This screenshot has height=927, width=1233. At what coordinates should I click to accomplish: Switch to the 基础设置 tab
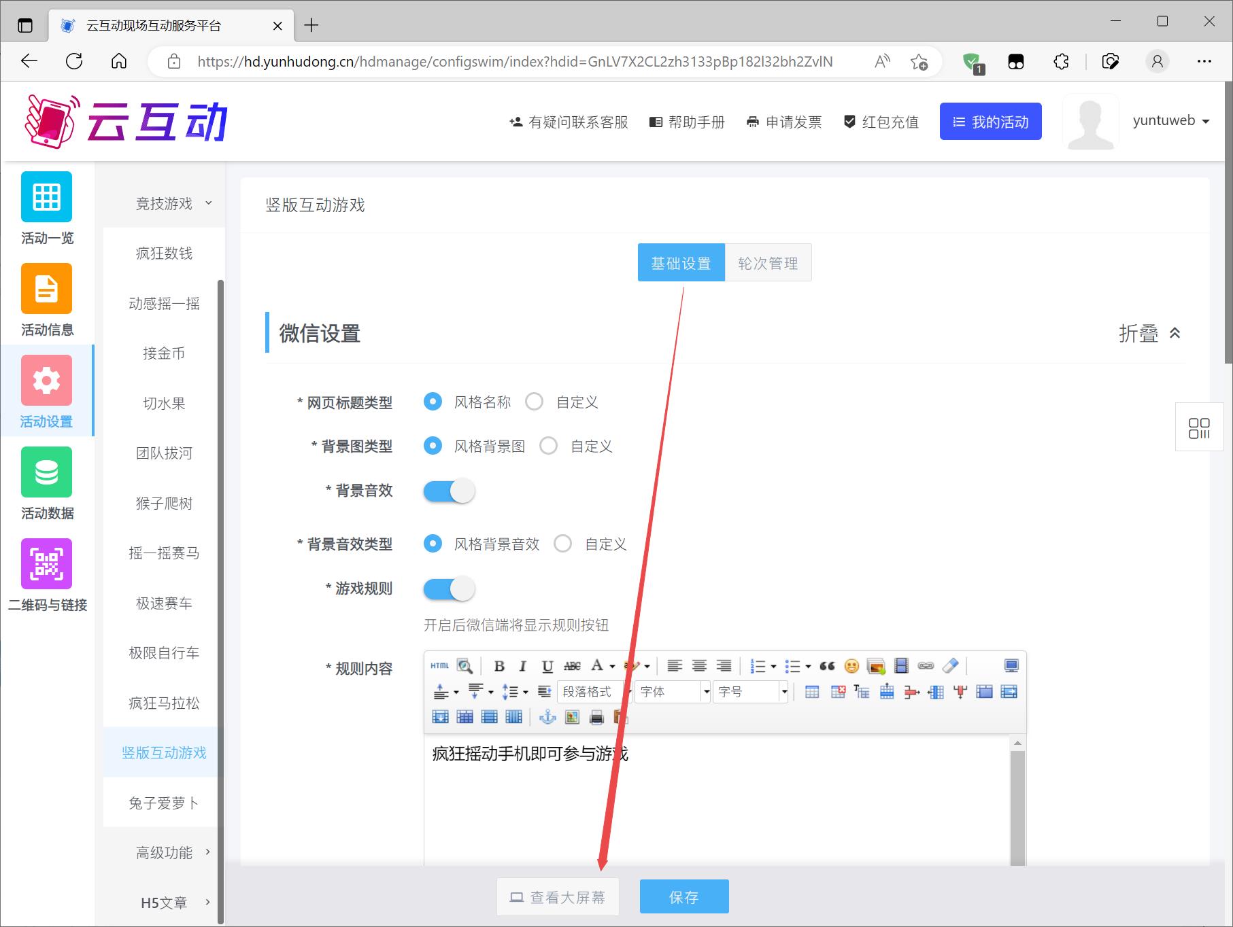(x=681, y=262)
